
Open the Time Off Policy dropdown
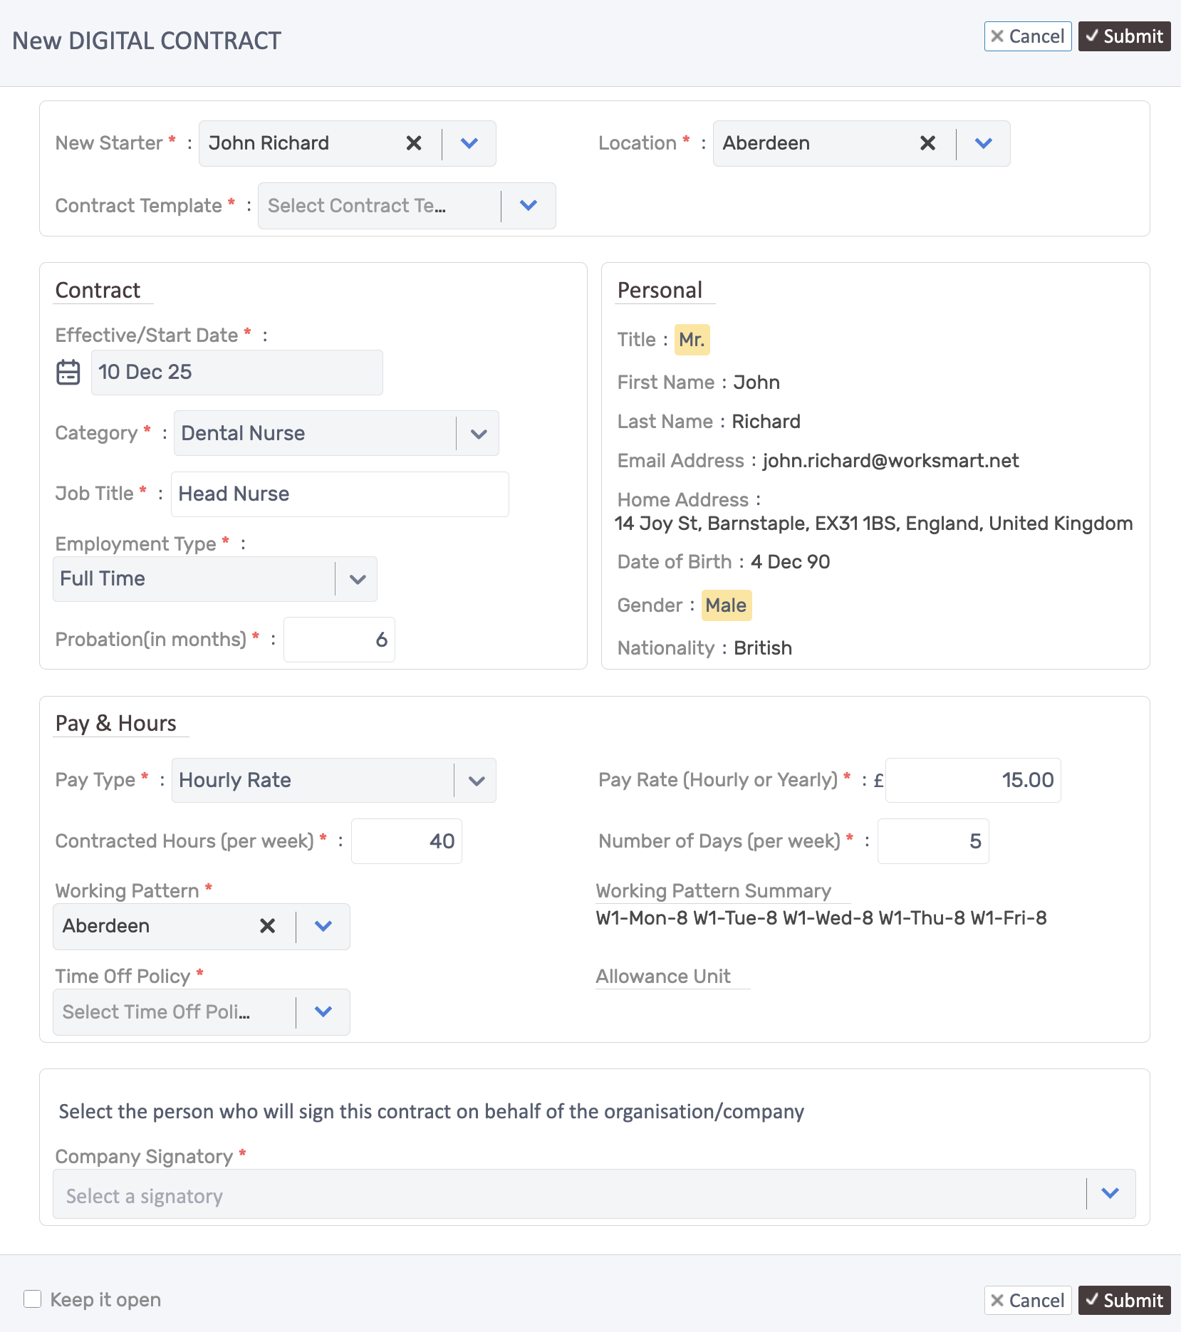click(323, 1011)
